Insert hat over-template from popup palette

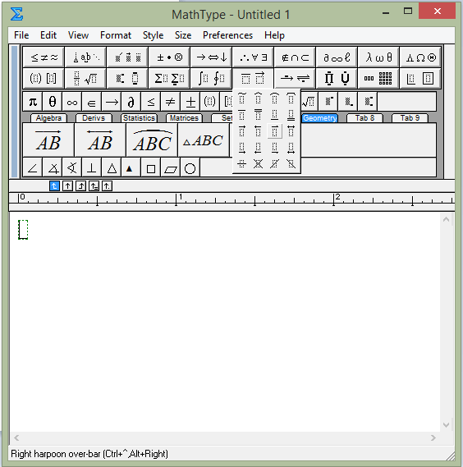pos(259,98)
